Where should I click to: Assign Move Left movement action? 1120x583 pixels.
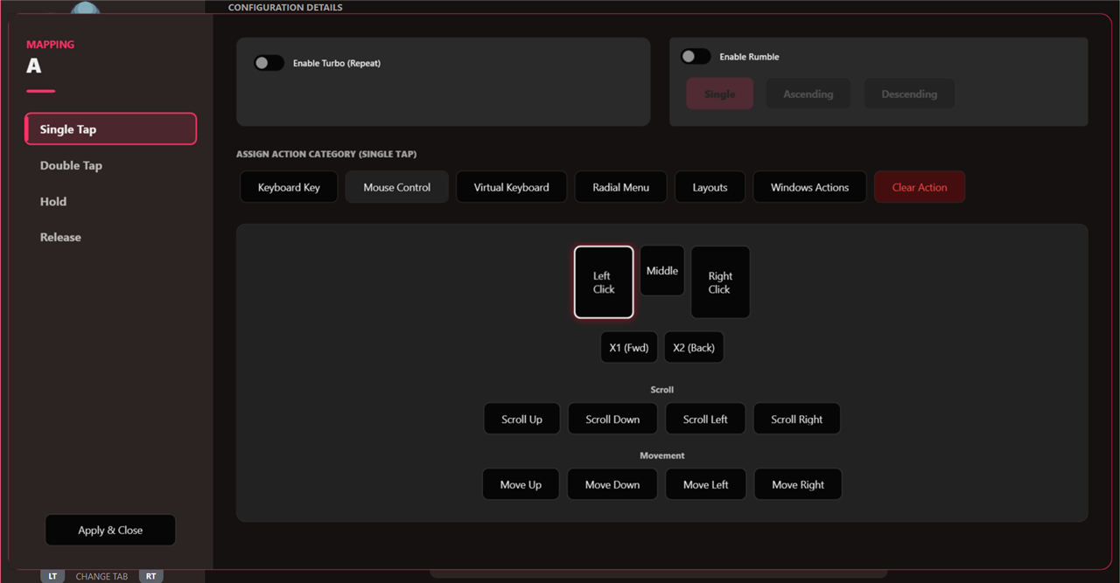pyautogui.click(x=705, y=484)
